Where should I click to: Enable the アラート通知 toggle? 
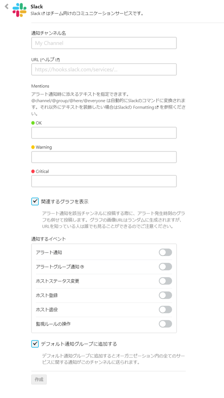pyautogui.click(x=165, y=252)
